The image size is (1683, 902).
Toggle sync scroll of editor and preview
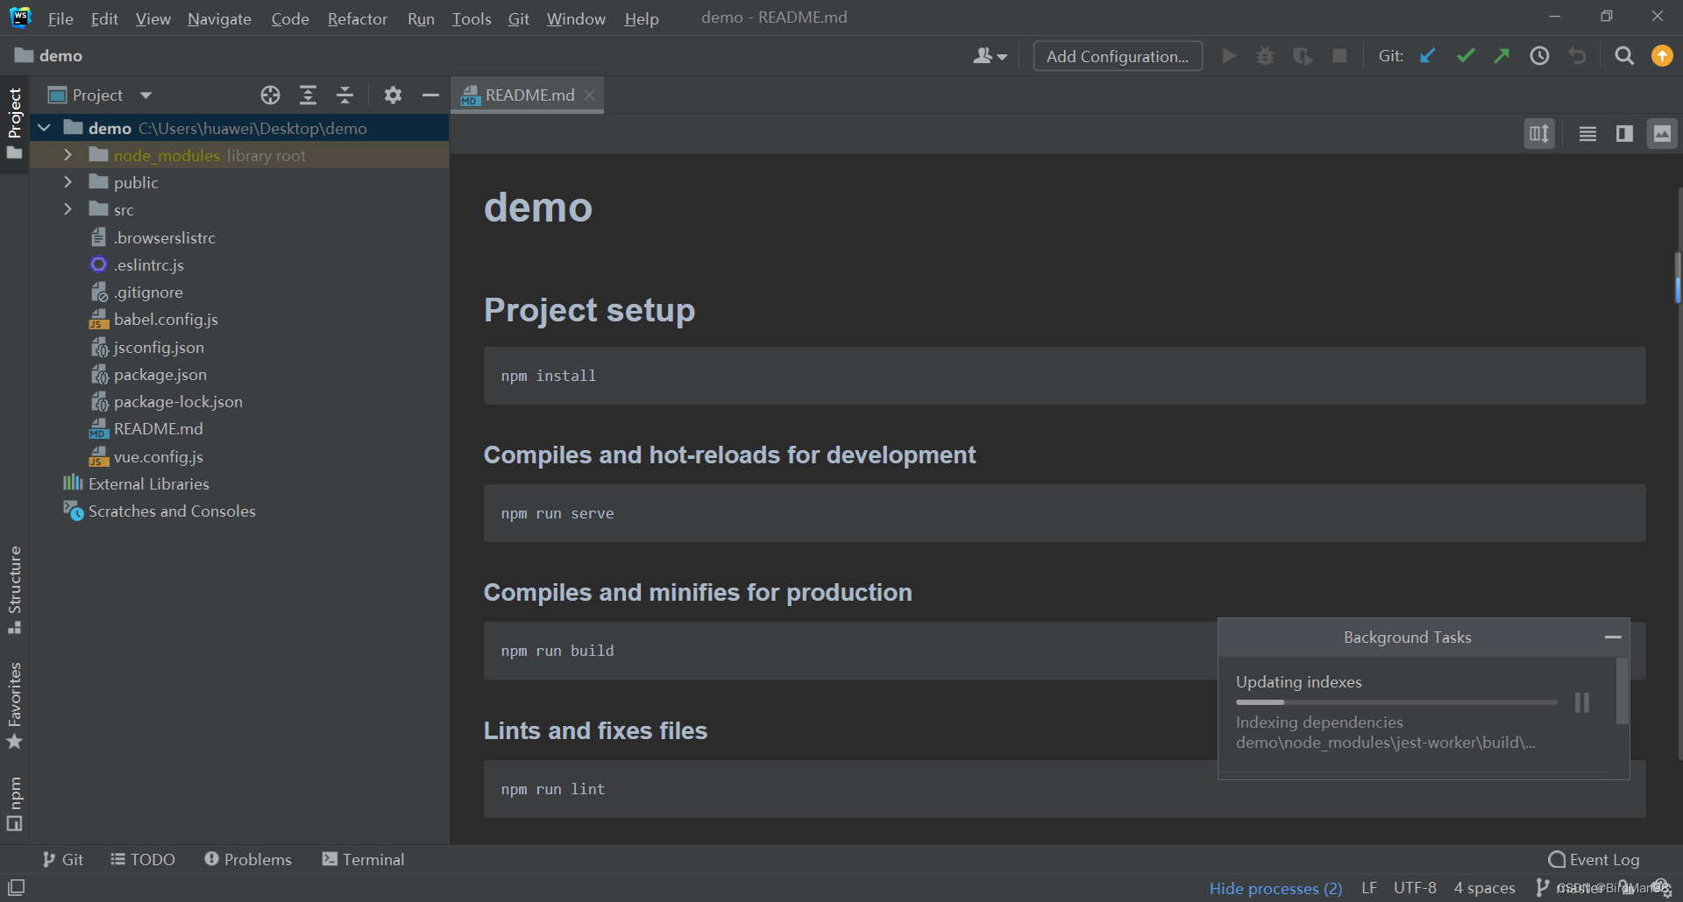pos(1539,134)
